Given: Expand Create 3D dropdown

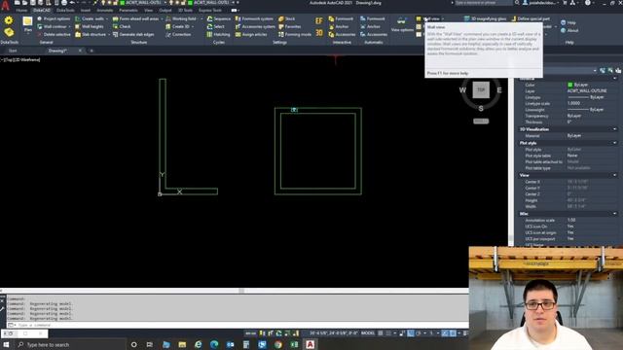Looking at the screenshot, I should pyautogui.click(x=193, y=26).
